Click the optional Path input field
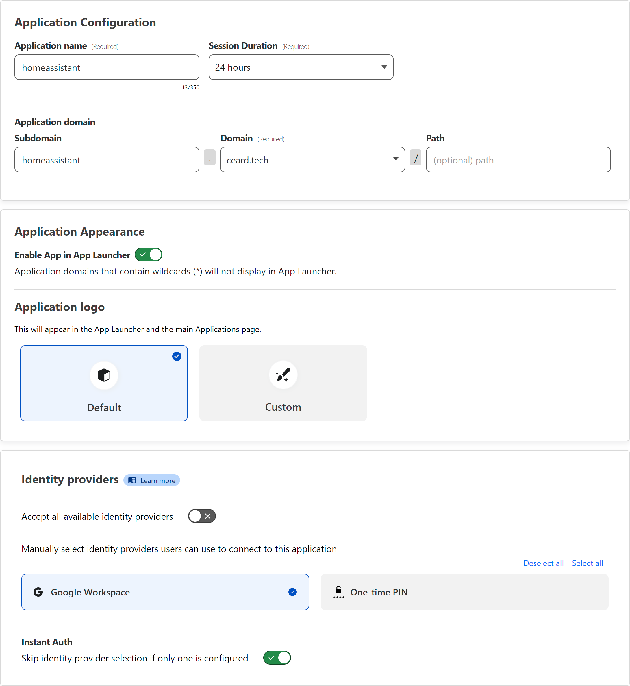 [x=518, y=160]
